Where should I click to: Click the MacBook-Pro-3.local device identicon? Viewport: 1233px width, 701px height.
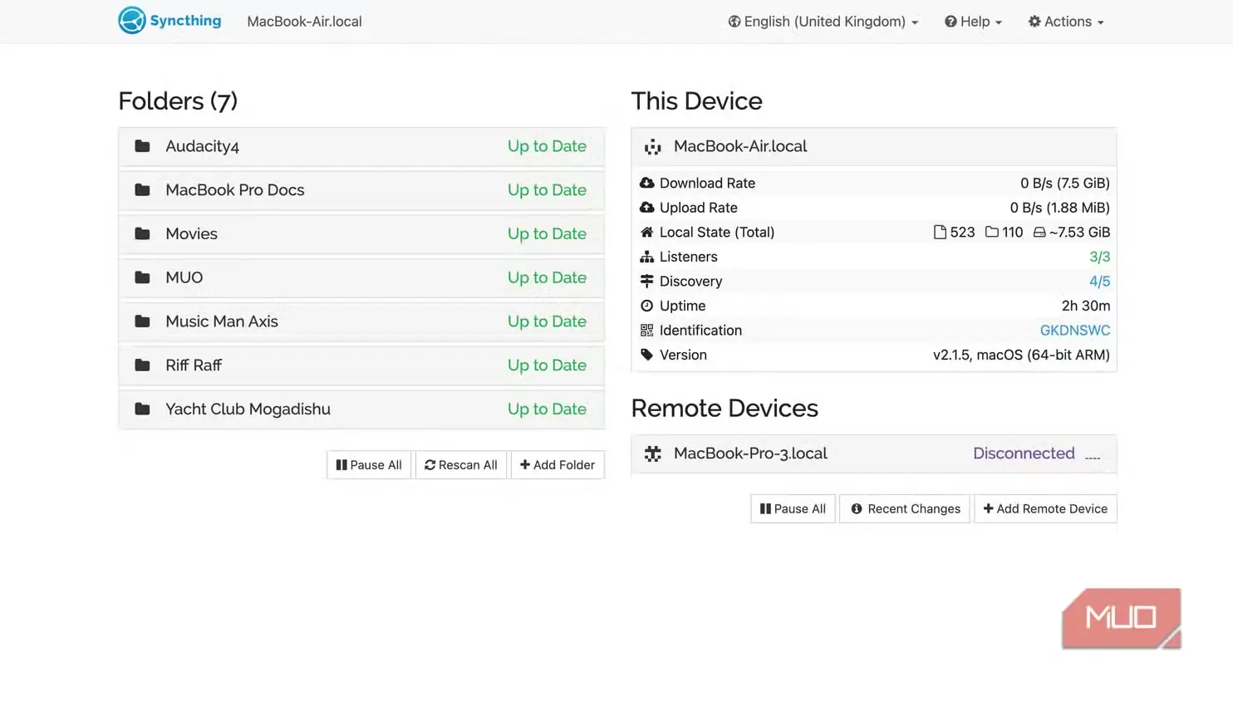[653, 453]
